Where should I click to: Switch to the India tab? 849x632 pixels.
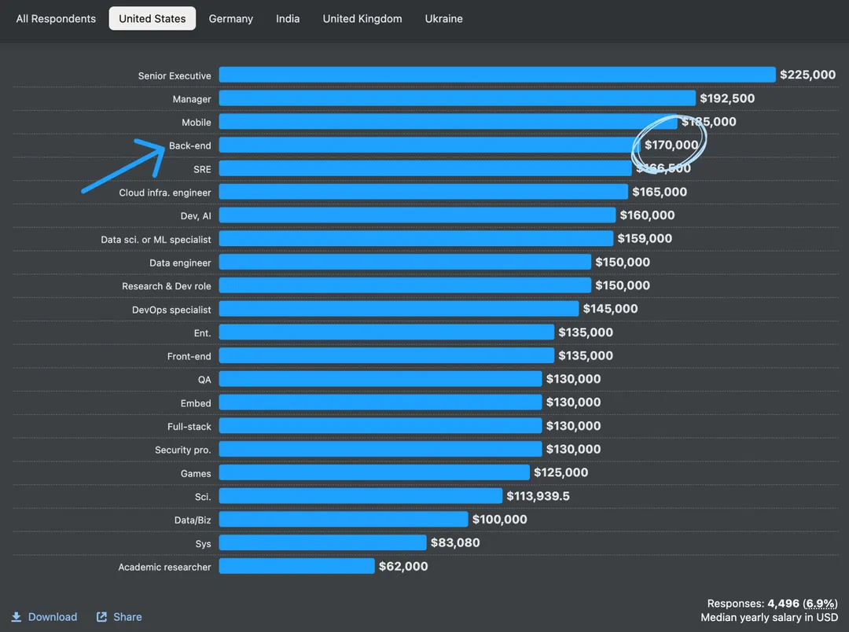click(x=288, y=18)
